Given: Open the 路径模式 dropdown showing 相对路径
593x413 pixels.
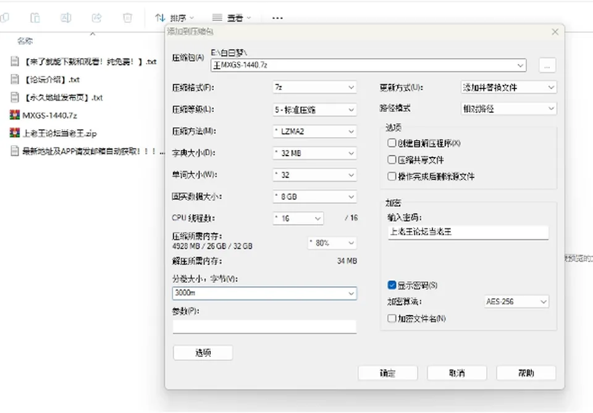Looking at the screenshot, I should pyautogui.click(x=508, y=109).
